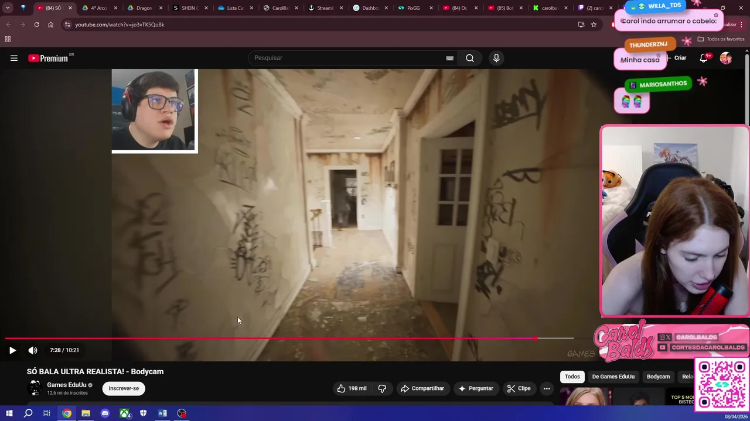Viewport: 750px width, 421px height.
Task: Open the on-screen keyboard in search
Action: 449,58
